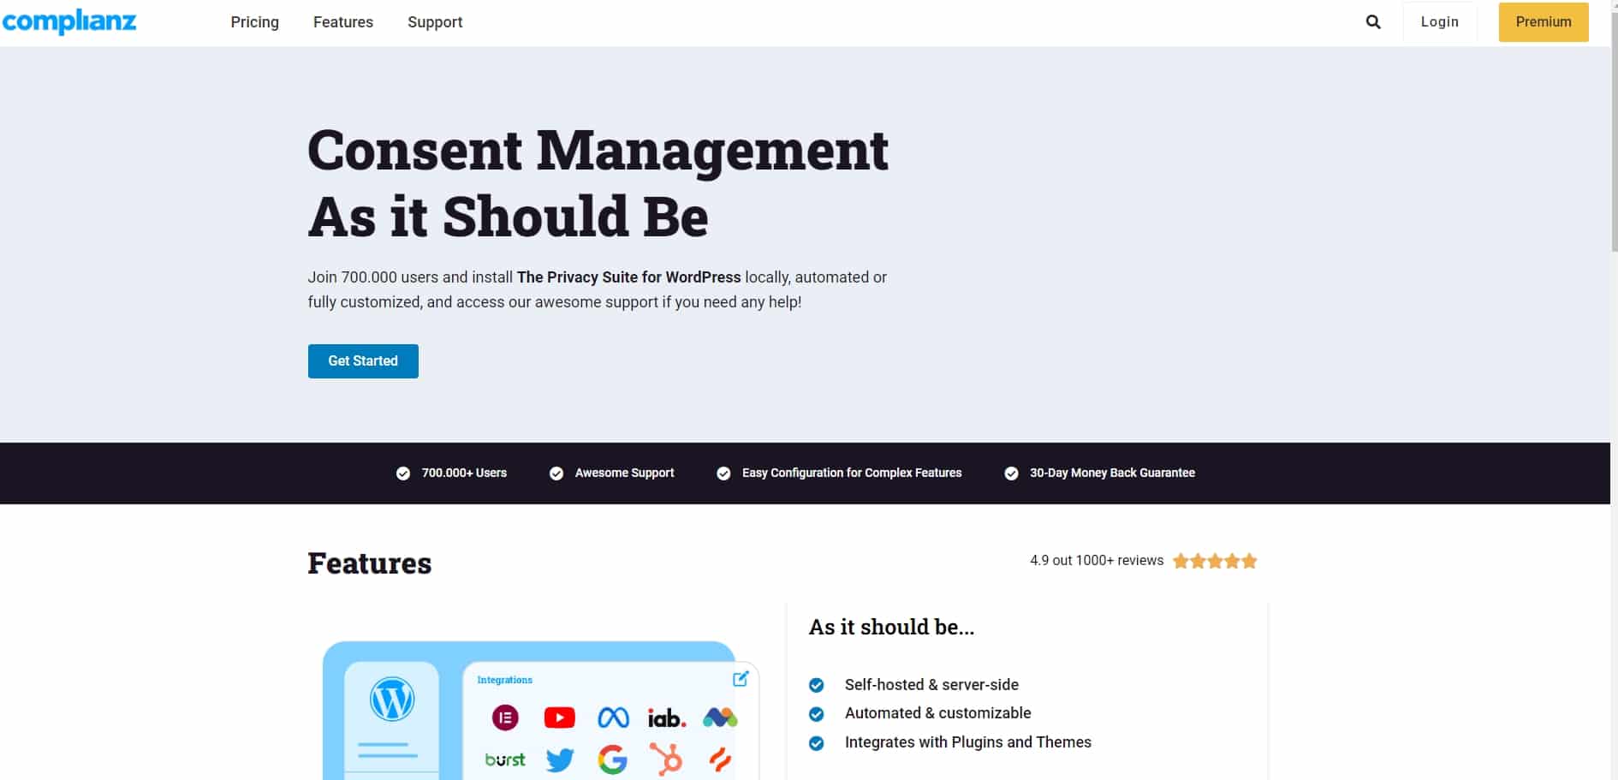Viewport: 1618px width, 780px height.
Task: Click the 'Consent Management As it Should Be' heading
Action: click(598, 182)
